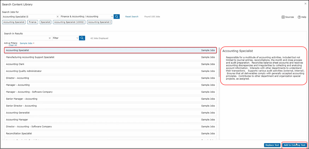Select the Reconciliation Specialist job row
Image resolution: width=309 pixels, height=149 pixels.
coord(110,133)
